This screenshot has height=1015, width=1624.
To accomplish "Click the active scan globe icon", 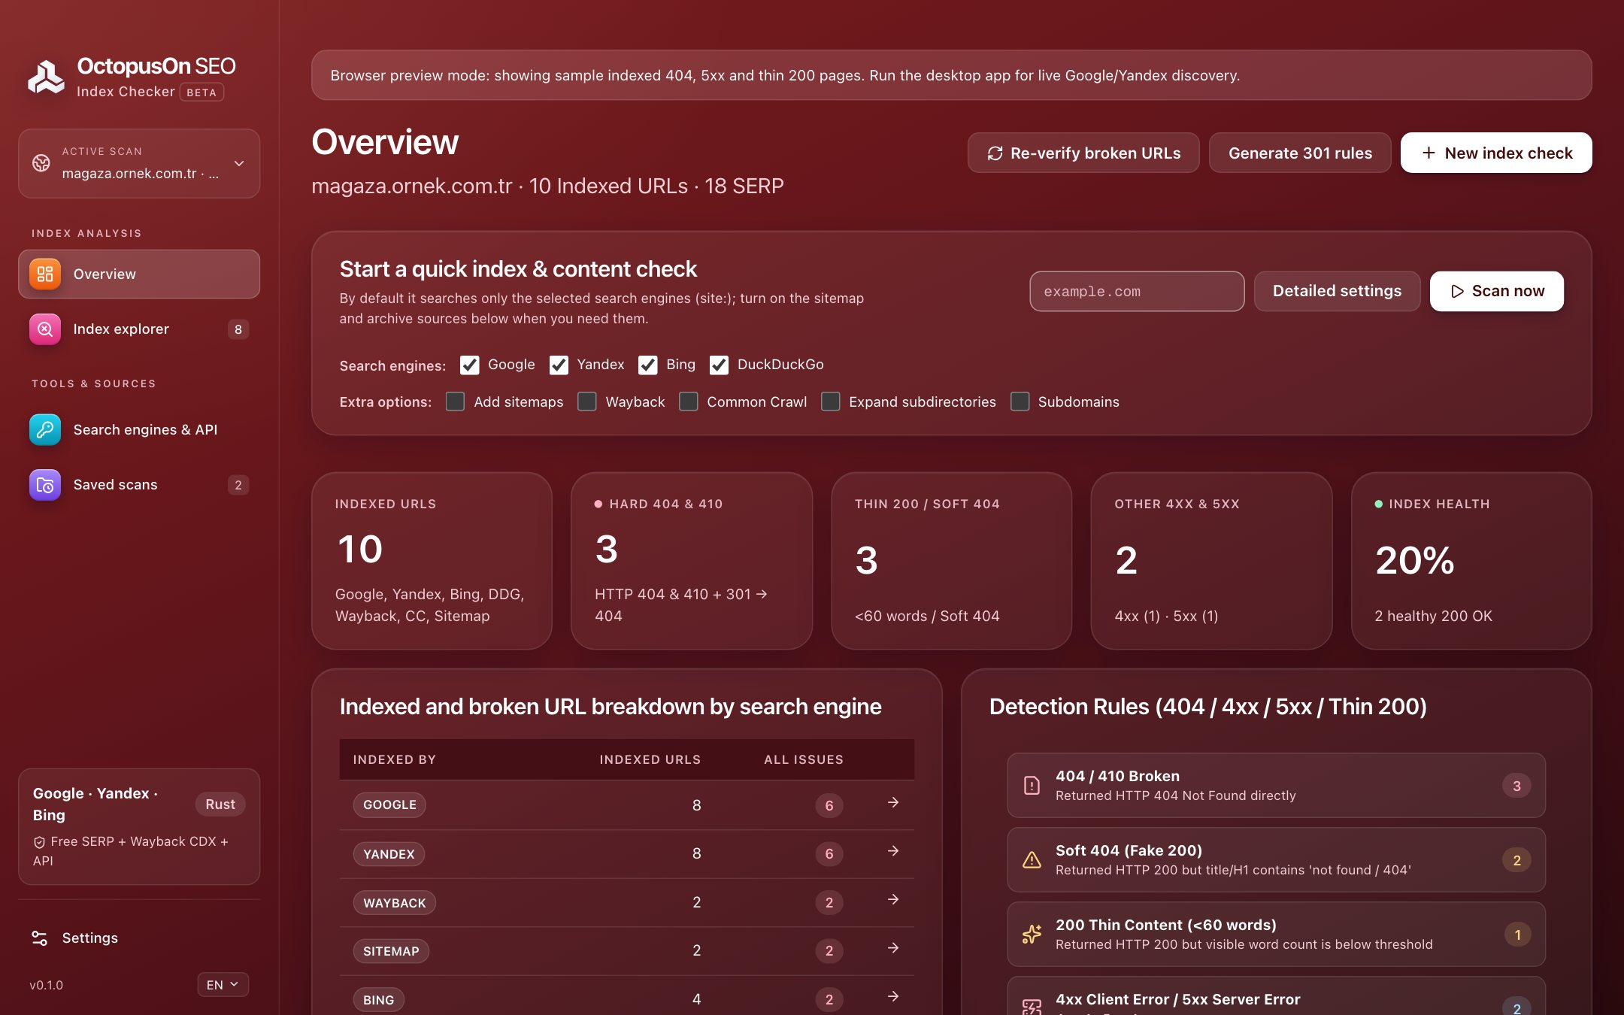I will click(41, 162).
